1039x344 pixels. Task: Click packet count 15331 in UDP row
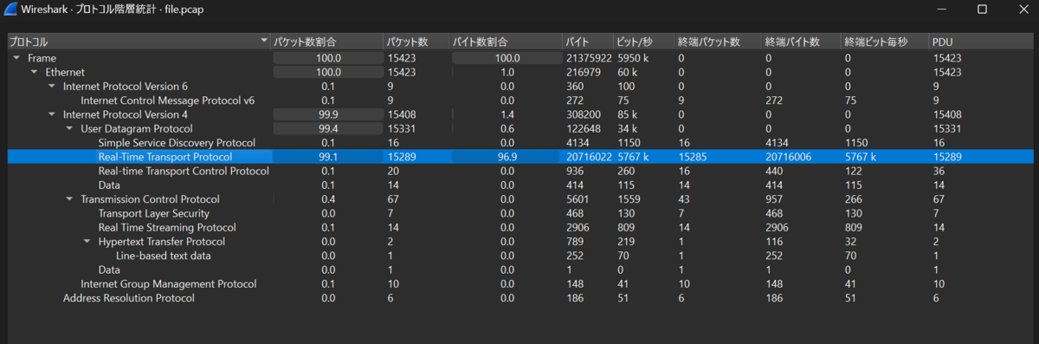pyautogui.click(x=402, y=128)
